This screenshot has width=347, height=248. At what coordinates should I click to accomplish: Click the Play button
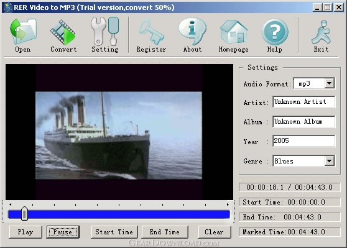coord(25,232)
